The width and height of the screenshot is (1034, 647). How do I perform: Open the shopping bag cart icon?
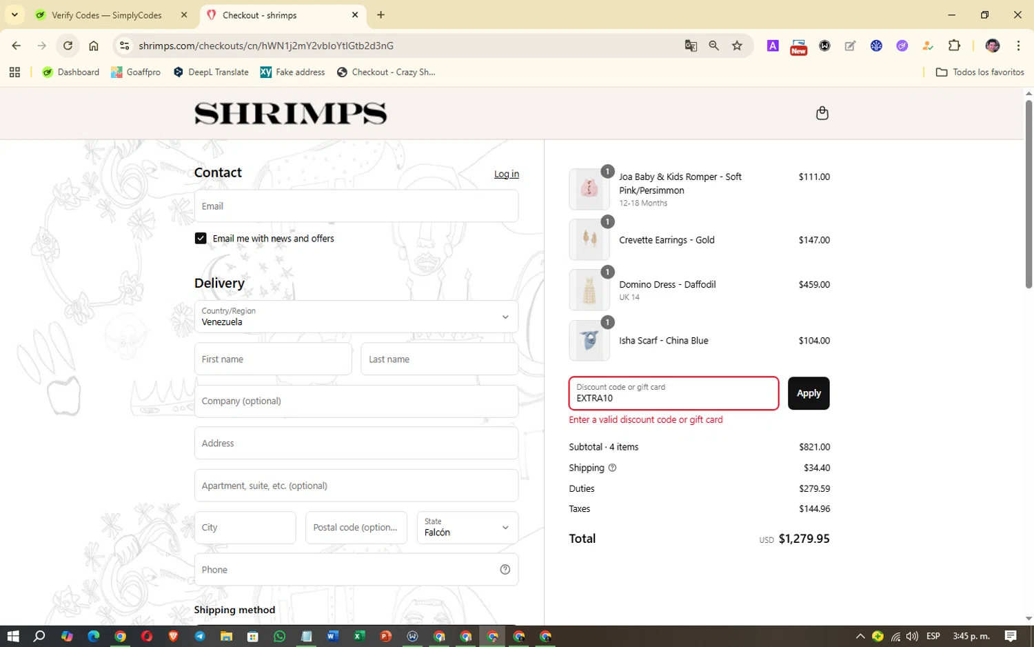(822, 113)
